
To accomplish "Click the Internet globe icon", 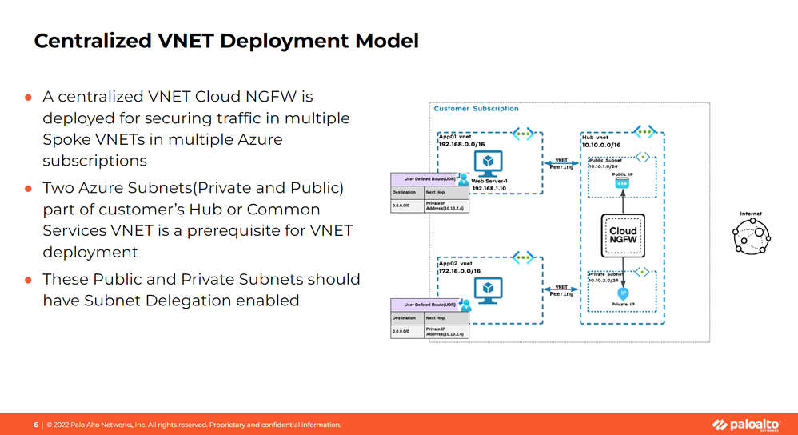I will 752,236.
